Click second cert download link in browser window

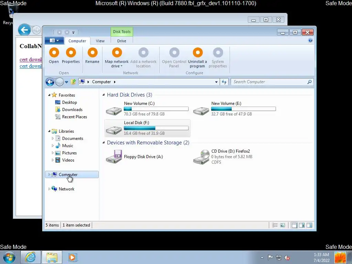31,66
